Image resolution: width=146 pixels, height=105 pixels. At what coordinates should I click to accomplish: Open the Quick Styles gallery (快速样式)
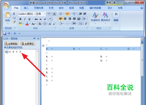(95, 18)
